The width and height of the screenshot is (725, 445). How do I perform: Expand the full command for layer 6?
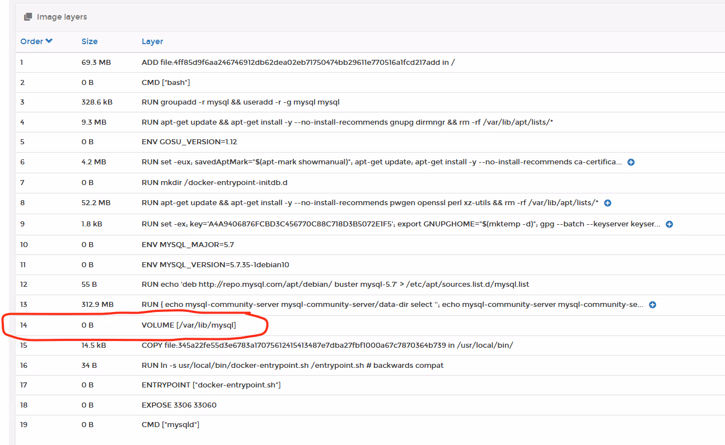tap(631, 162)
